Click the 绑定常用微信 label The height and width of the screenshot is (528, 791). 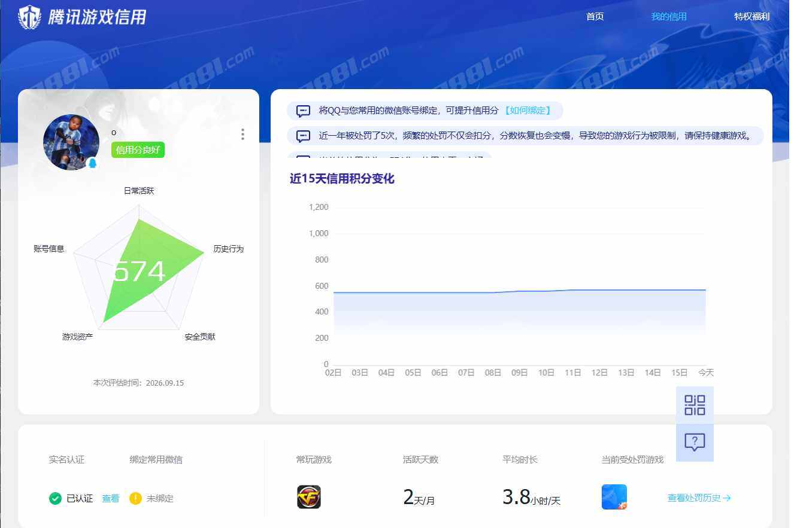[x=156, y=459]
